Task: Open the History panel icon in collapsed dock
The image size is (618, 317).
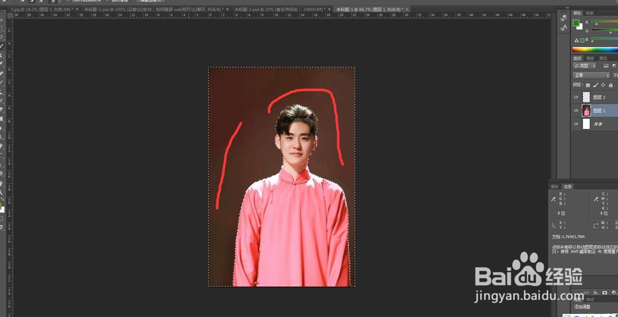Action: coord(564,18)
